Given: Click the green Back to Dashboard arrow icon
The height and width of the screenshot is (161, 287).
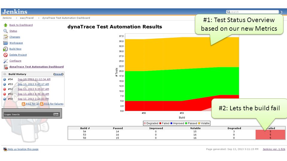Looking at the screenshot, I should 5,25.
